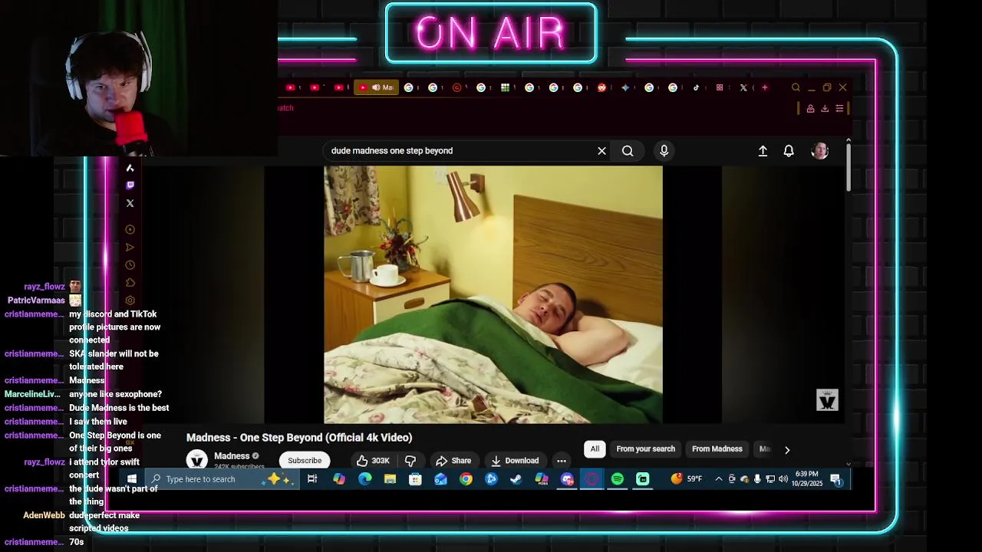Open weather widget showing 59°F
Screen dimensions: 982x552
pos(687,479)
